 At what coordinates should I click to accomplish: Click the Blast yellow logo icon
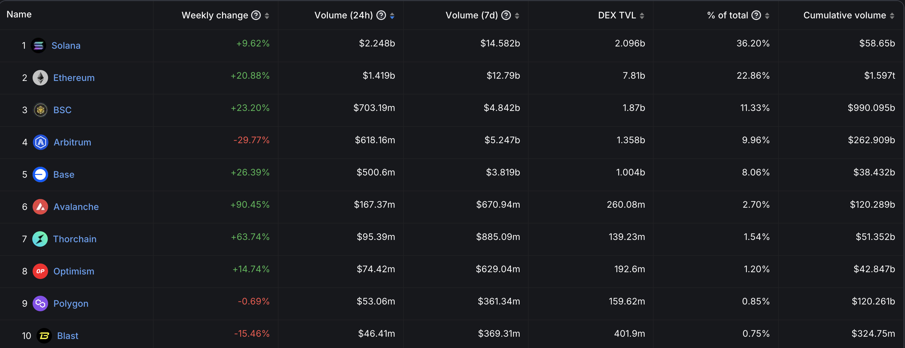pyautogui.click(x=44, y=336)
